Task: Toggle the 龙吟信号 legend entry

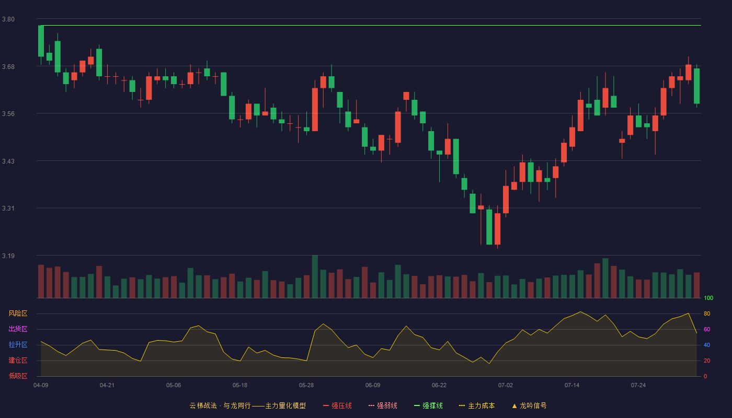Action: coord(529,405)
